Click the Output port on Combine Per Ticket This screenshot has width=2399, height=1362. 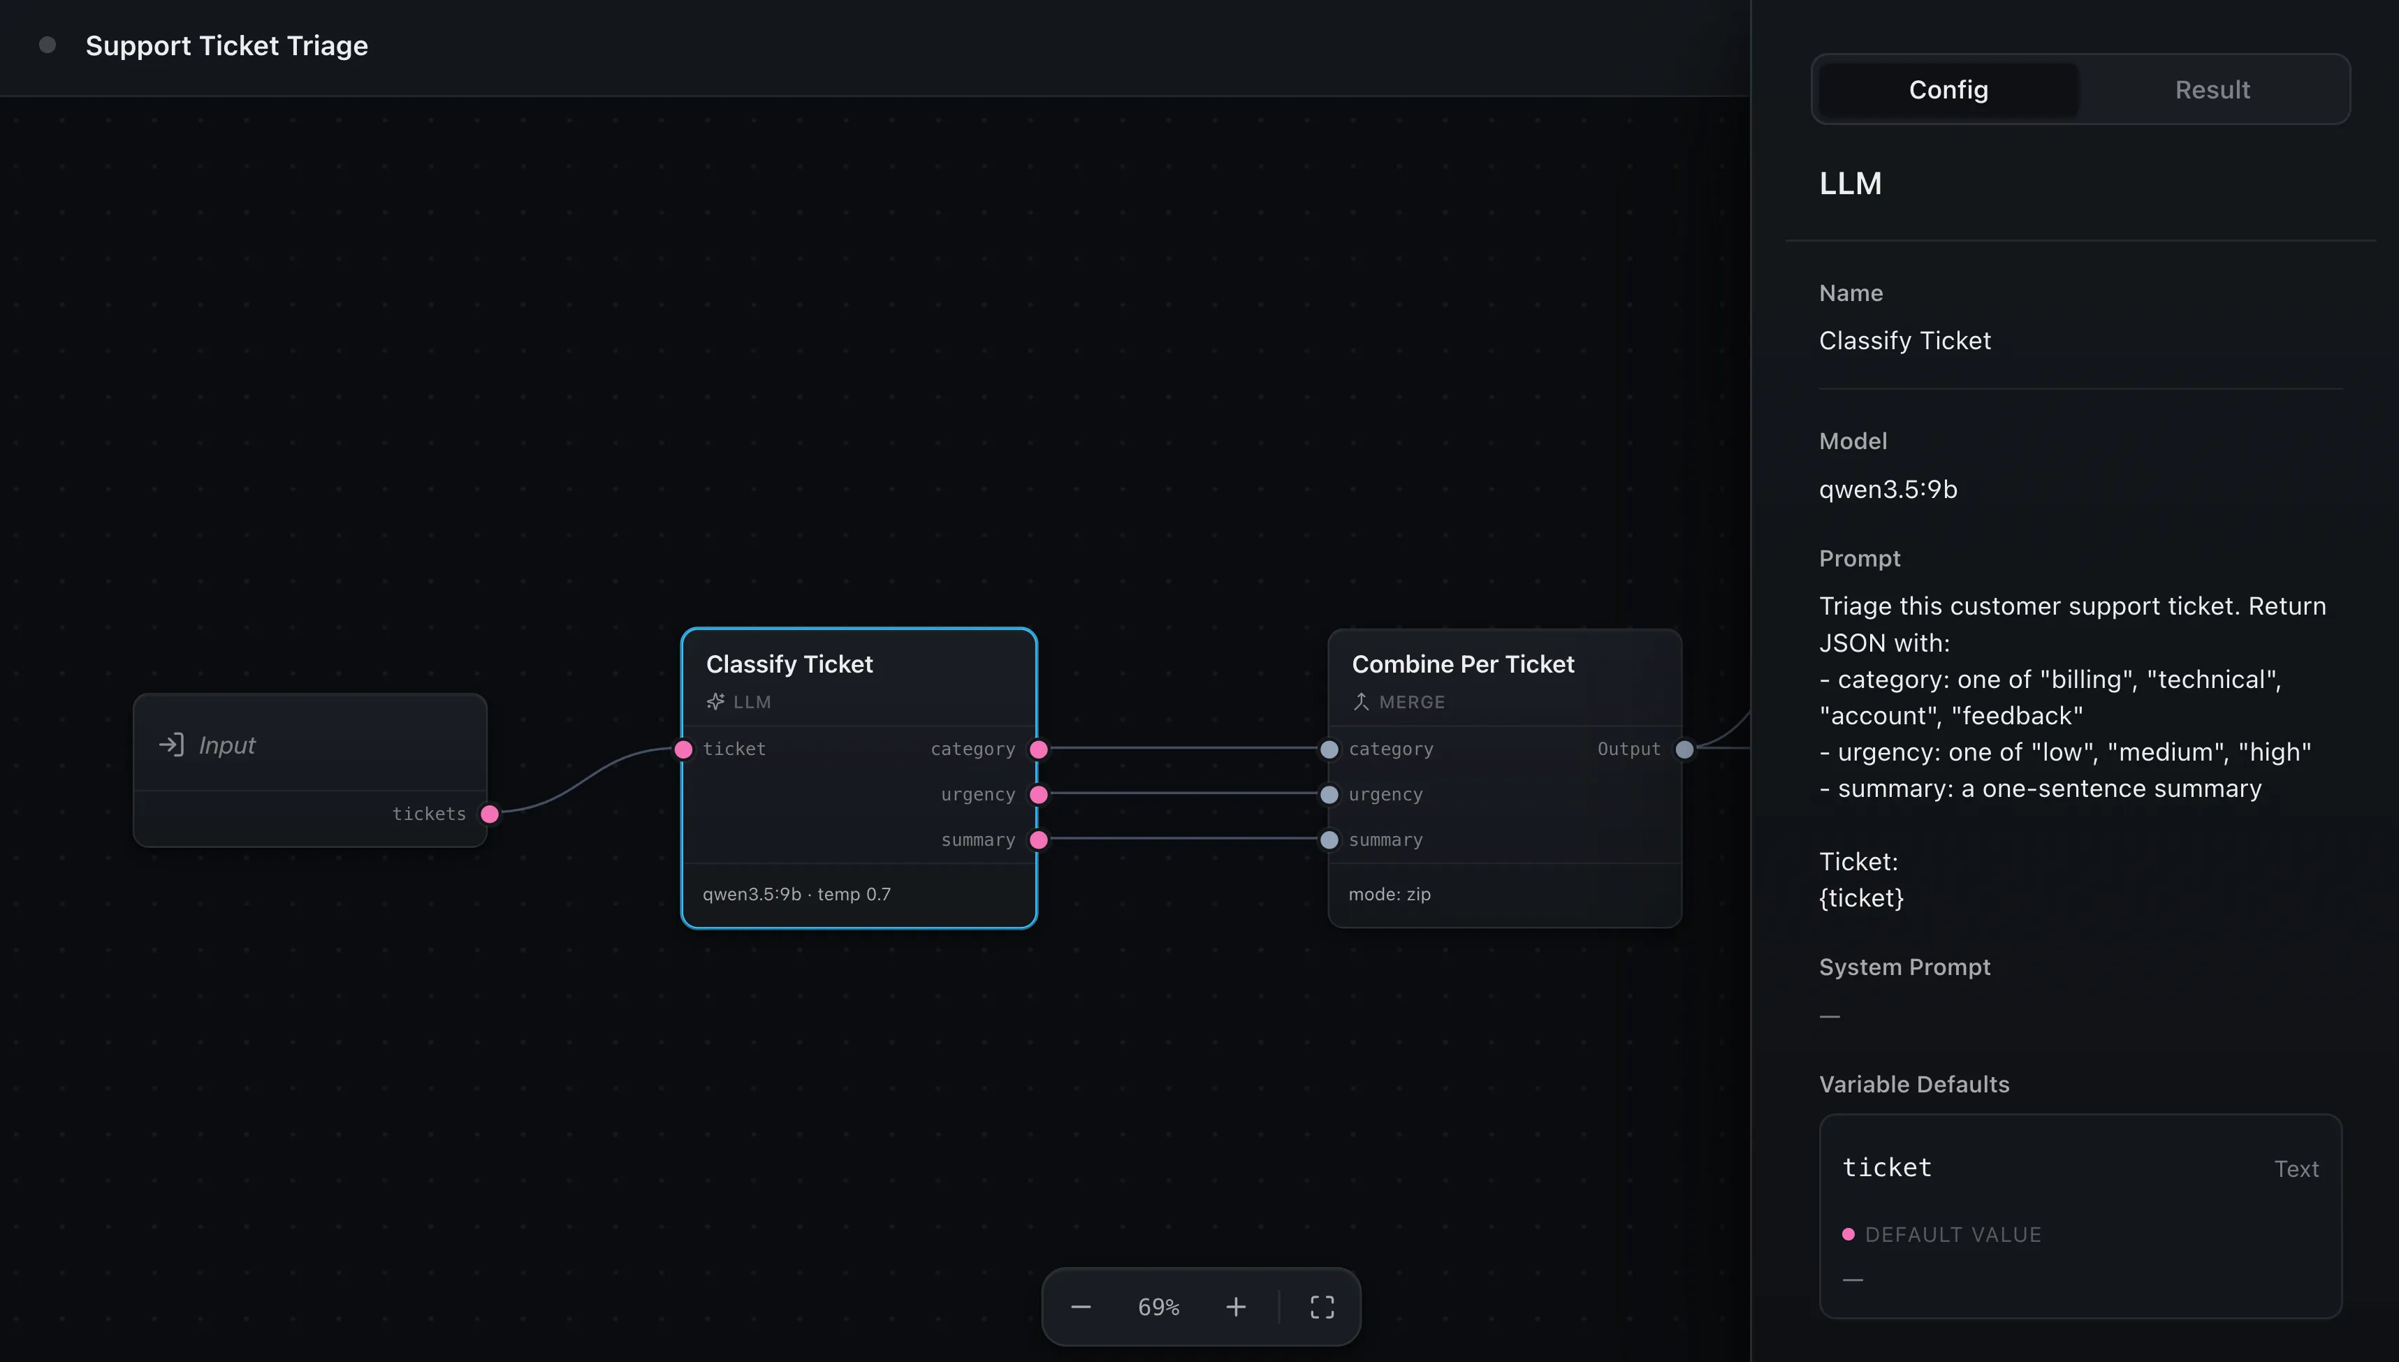(x=1684, y=749)
